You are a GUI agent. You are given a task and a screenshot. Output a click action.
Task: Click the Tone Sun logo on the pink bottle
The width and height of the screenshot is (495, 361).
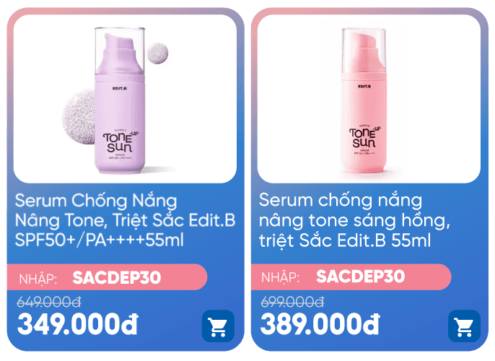[364, 136]
